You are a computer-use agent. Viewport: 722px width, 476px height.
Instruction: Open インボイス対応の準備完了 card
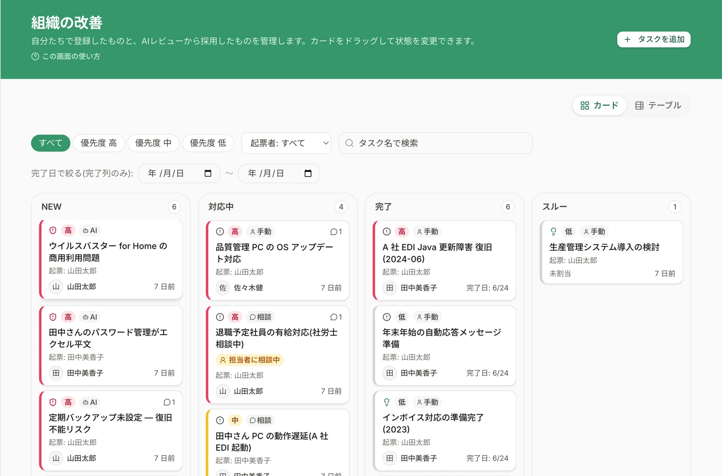pos(445,431)
